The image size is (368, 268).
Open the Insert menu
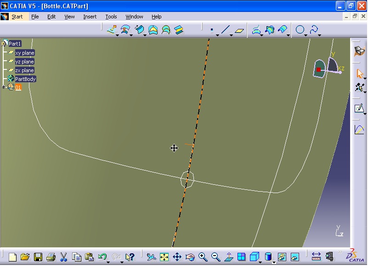[90, 17]
